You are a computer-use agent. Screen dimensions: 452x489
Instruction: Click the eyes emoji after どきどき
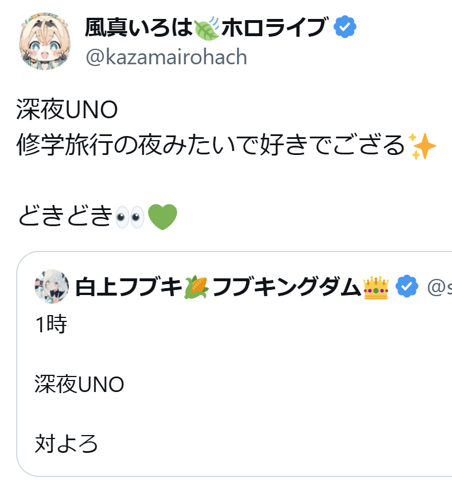[128, 217]
